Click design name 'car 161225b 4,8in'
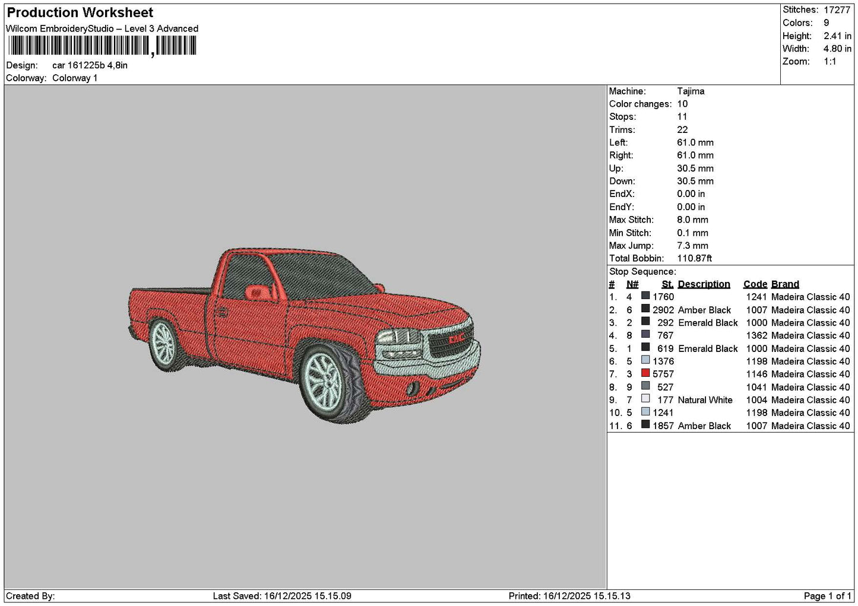 [90, 65]
